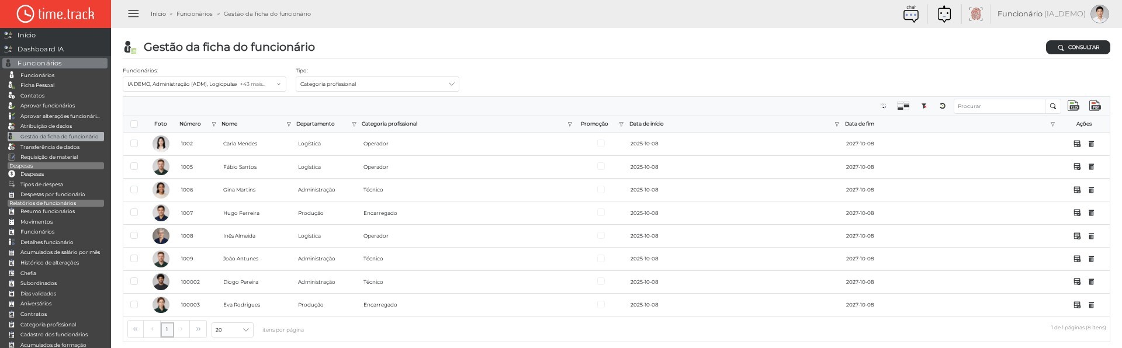Open Histórico de alterações in sidebar
This screenshot has width=1122, height=348.
(x=50, y=263)
